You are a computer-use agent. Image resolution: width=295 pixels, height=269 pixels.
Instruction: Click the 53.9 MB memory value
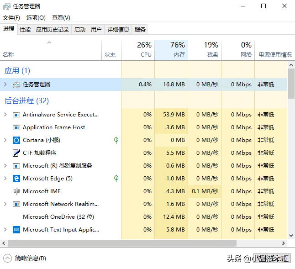click(x=174, y=114)
